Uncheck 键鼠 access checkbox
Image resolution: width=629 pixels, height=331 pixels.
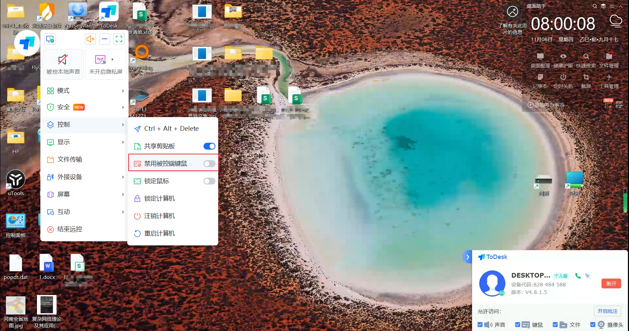click(x=517, y=324)
